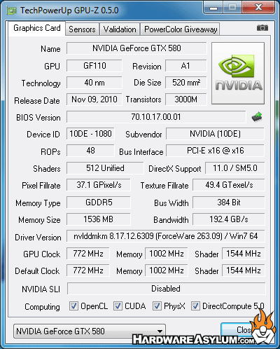Image resolution: width=280 pixels, height=349 pixels.
Task: Click the Default Clock row Shader 1544 MHz field
Action: point(244,271)
